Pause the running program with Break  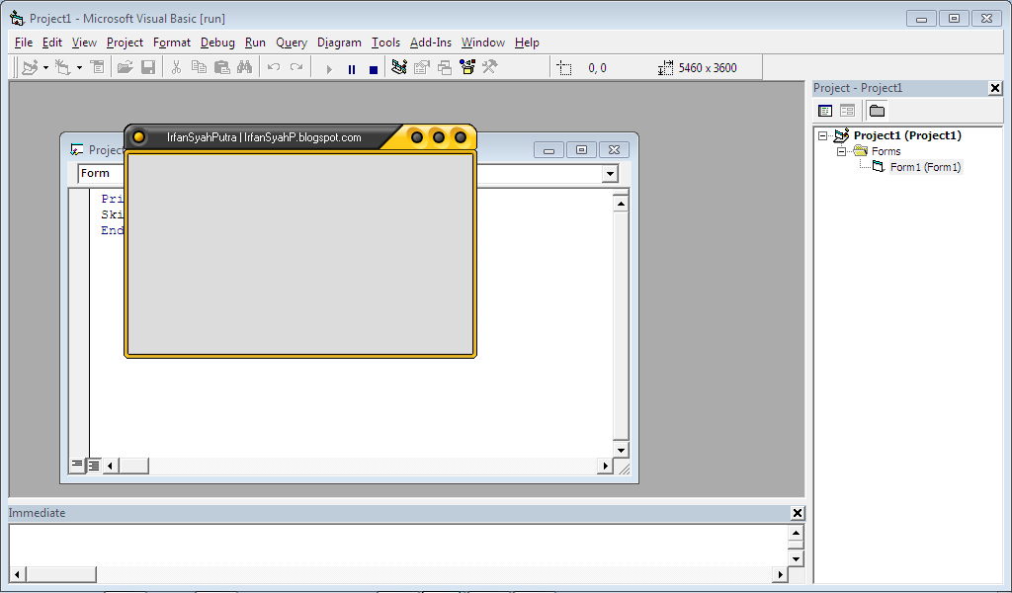click(351, 66)
